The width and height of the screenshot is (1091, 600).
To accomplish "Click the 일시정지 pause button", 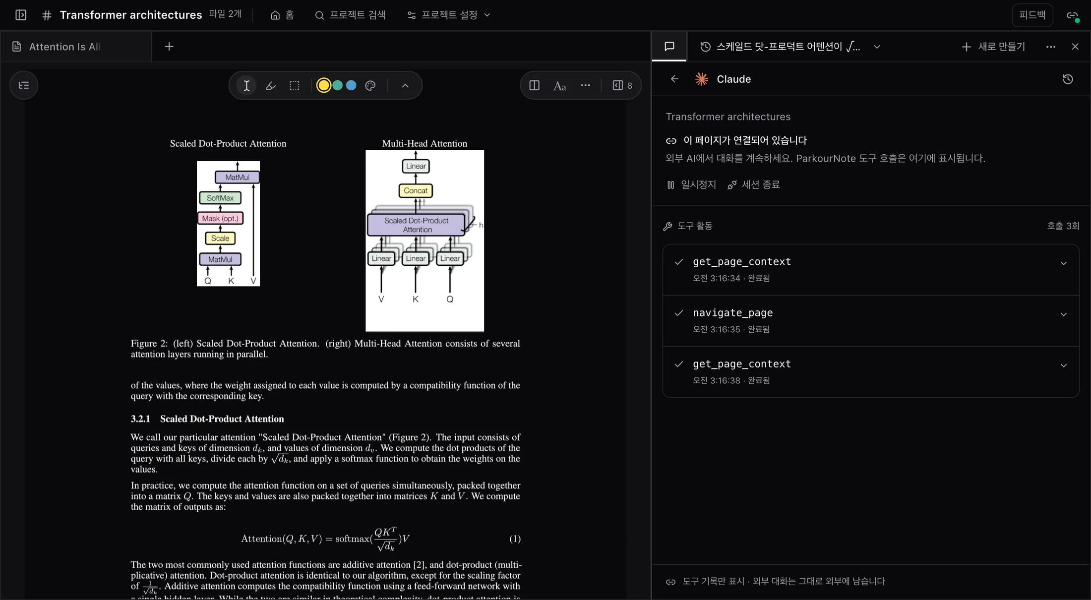I will pos(691,184).
